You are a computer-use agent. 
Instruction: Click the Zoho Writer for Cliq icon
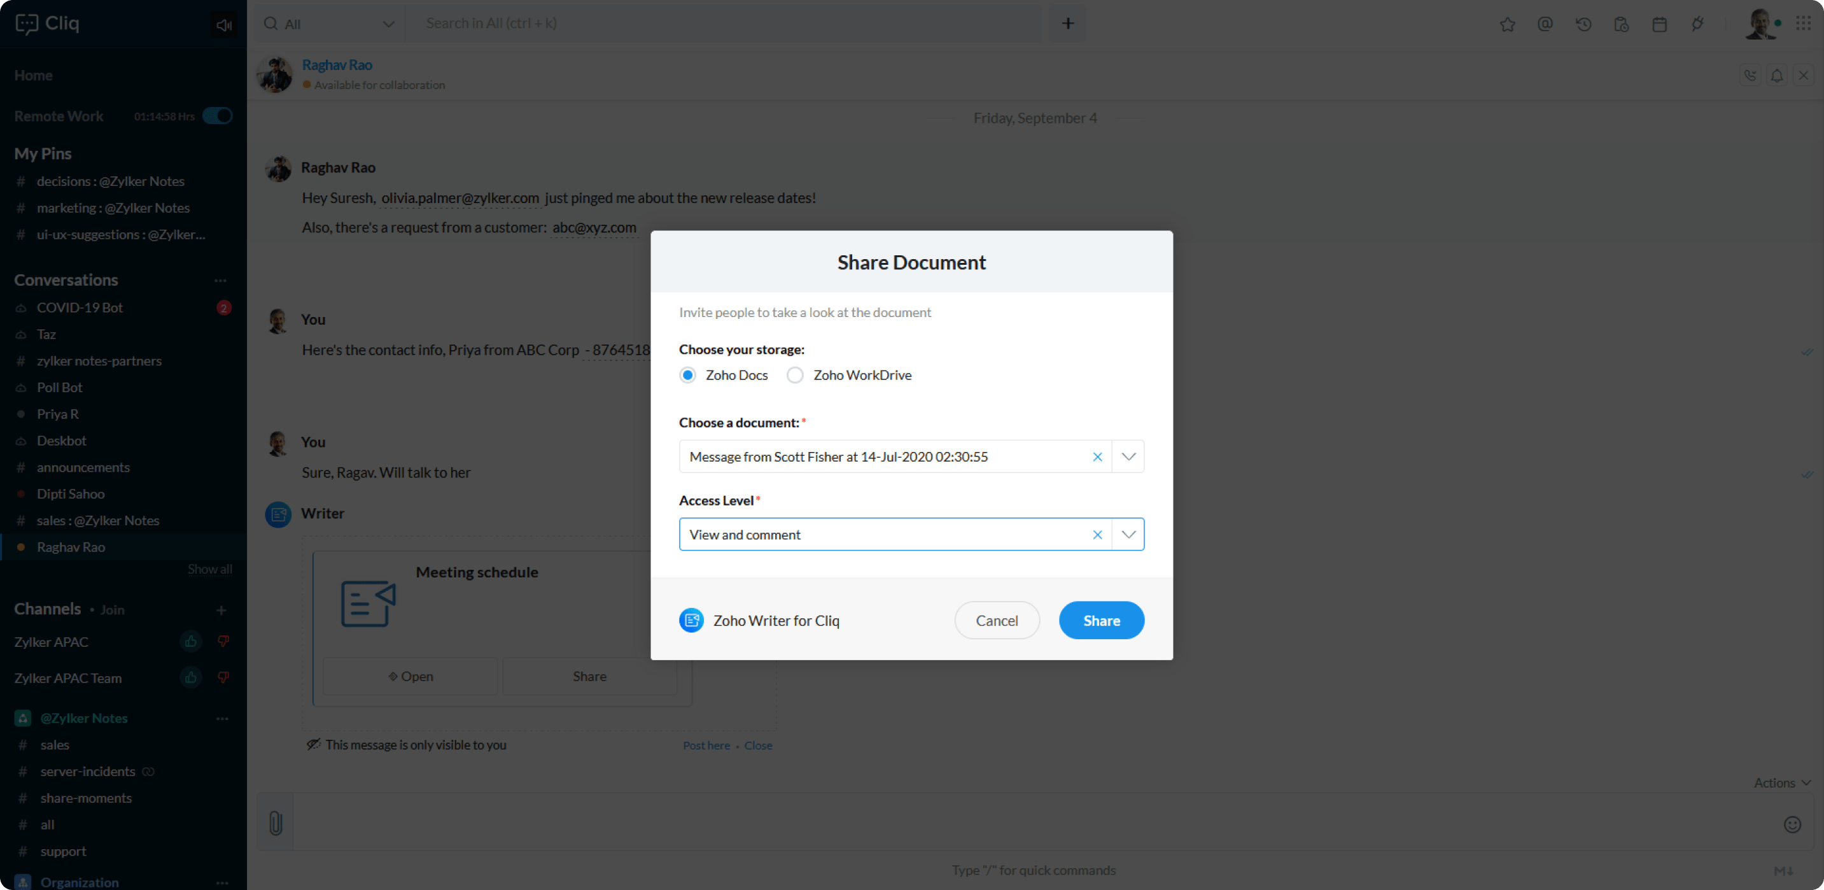pos(691,620)
